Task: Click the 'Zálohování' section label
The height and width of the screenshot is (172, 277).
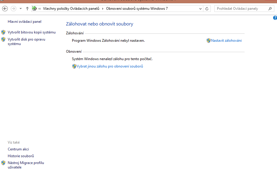Action: [75, 33]
